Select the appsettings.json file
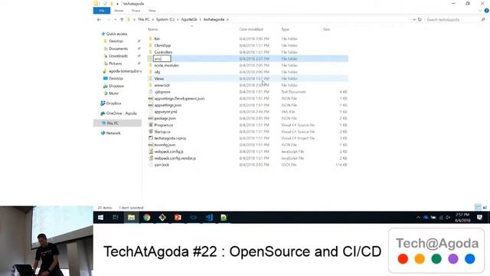This screenshot has width=490, height=276. [x=168, y=105]
